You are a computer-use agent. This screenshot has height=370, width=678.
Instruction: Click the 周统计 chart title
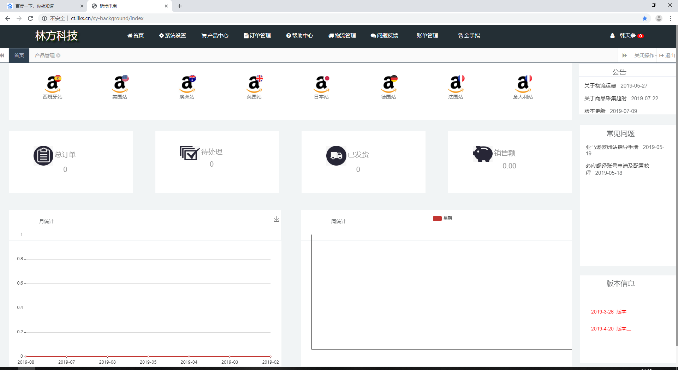[338, 221]
